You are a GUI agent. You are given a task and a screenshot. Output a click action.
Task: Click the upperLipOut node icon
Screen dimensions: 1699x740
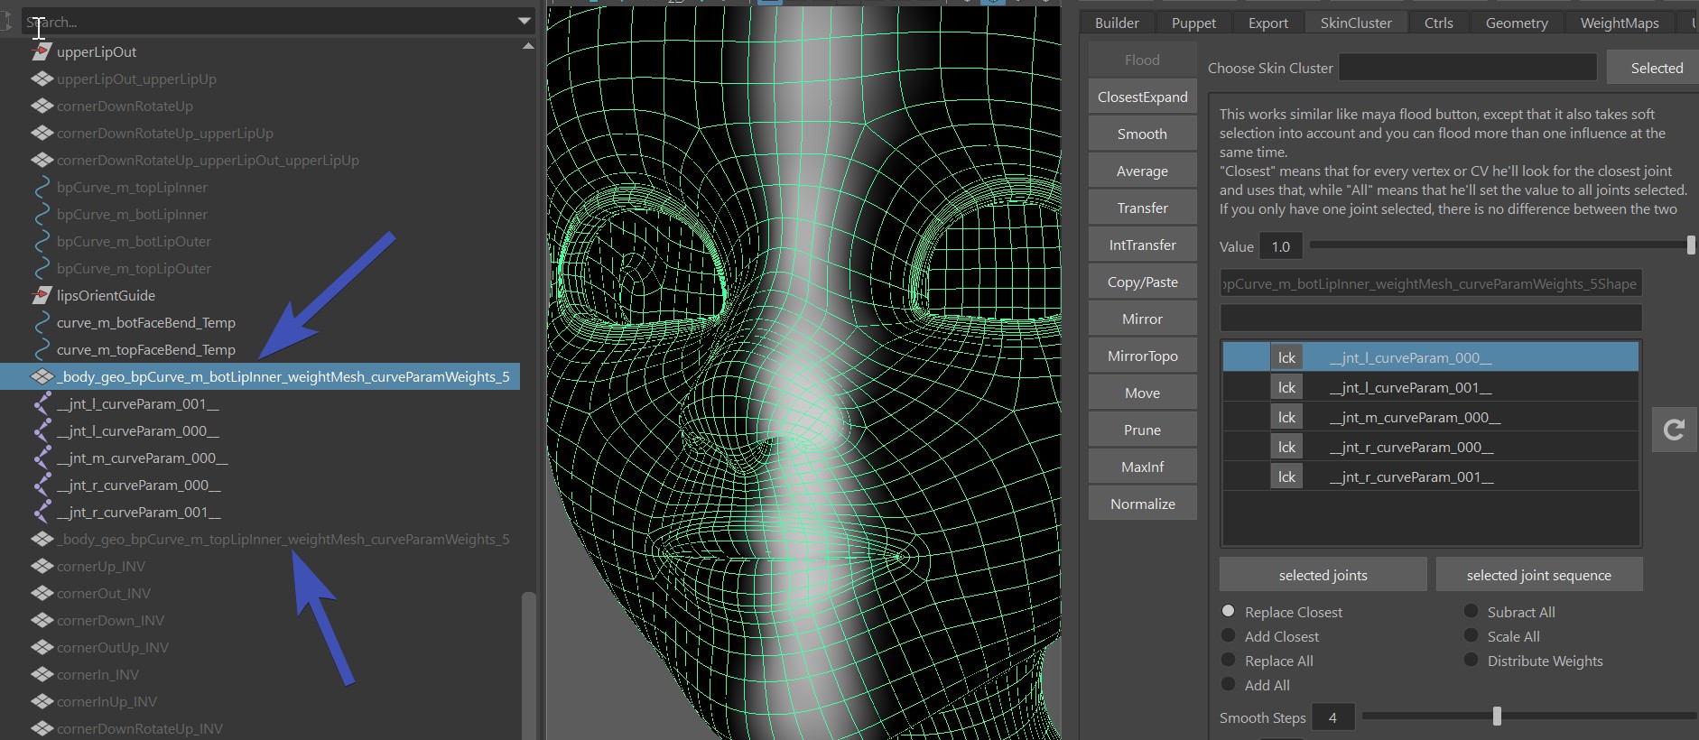tap(42, 52)
